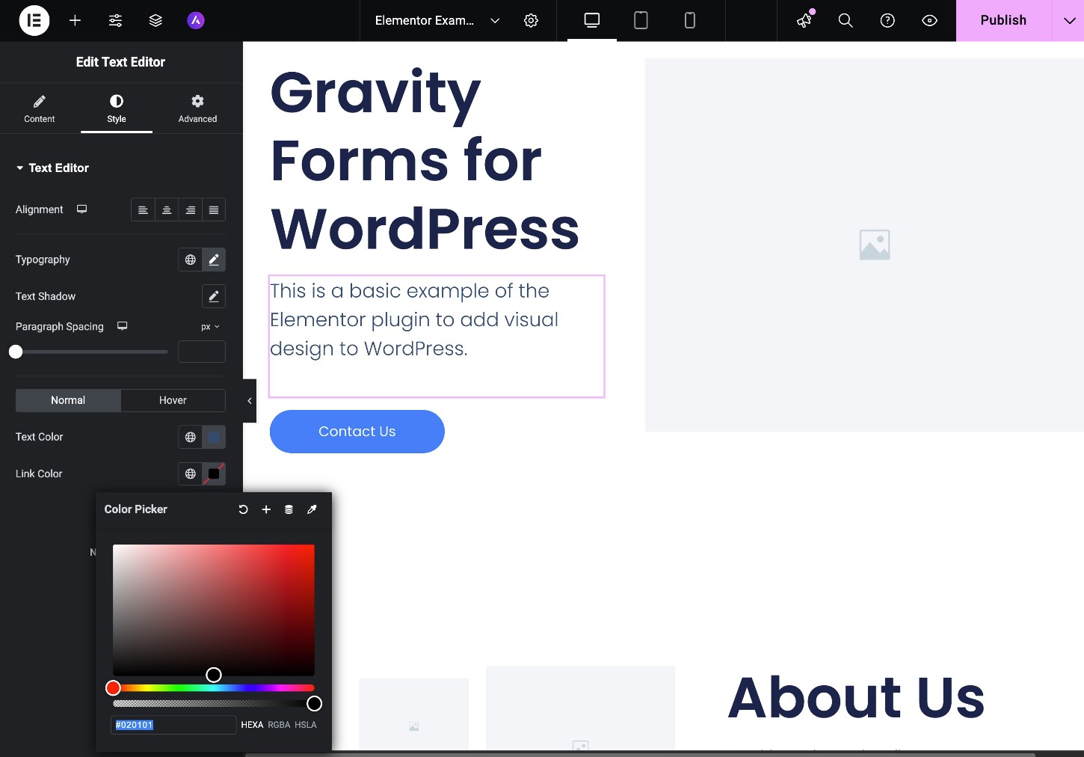The image size is (1084, 757).
Task: Select justified text alignment
Action: click(x=214, y=209)
